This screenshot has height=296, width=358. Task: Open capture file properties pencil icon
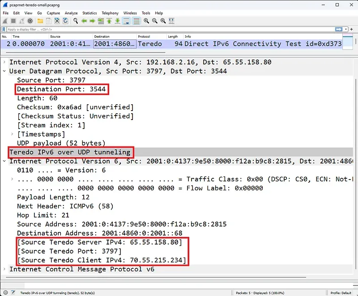click(13, 292)
